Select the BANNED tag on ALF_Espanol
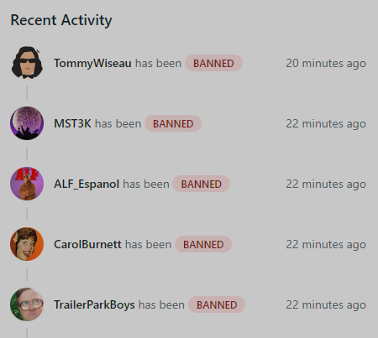The height and width of the screenshot is (338, 378). tap(202, 184)
